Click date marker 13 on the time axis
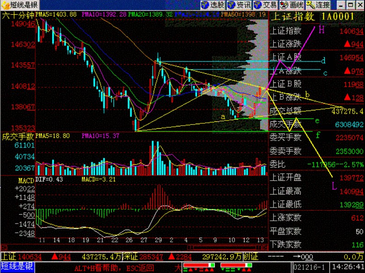The image size is (365, 273). [260, 240]
